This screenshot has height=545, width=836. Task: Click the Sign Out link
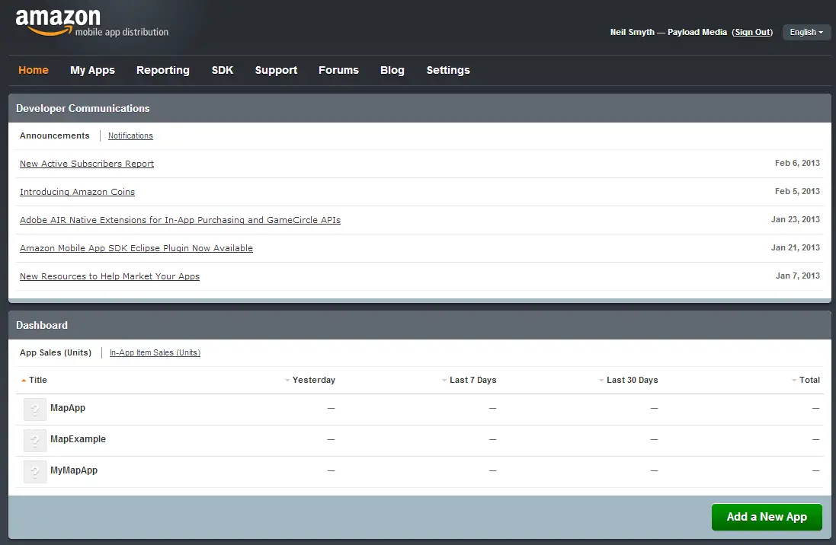tap(752, 32)
